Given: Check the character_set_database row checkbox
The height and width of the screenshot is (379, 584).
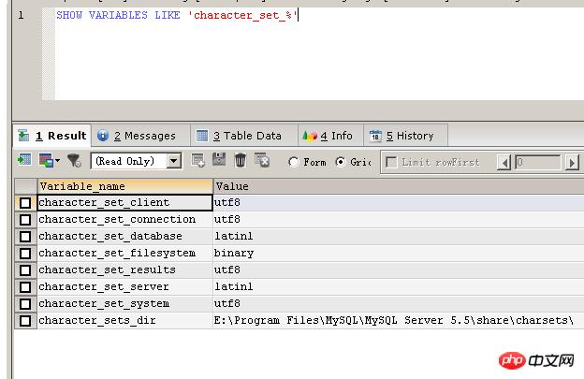Looking at the screenshot, I should coord(25,237).
